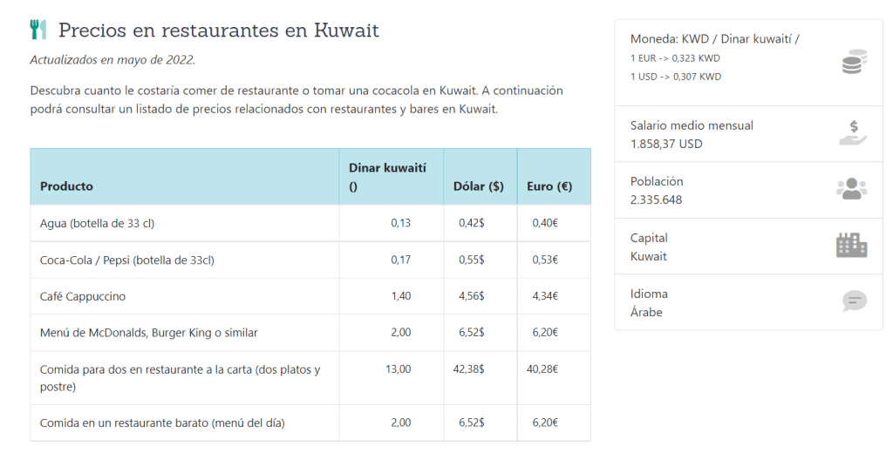Click the Producto column header
Screen dimensions: 893x473
(x=67, y=186)
